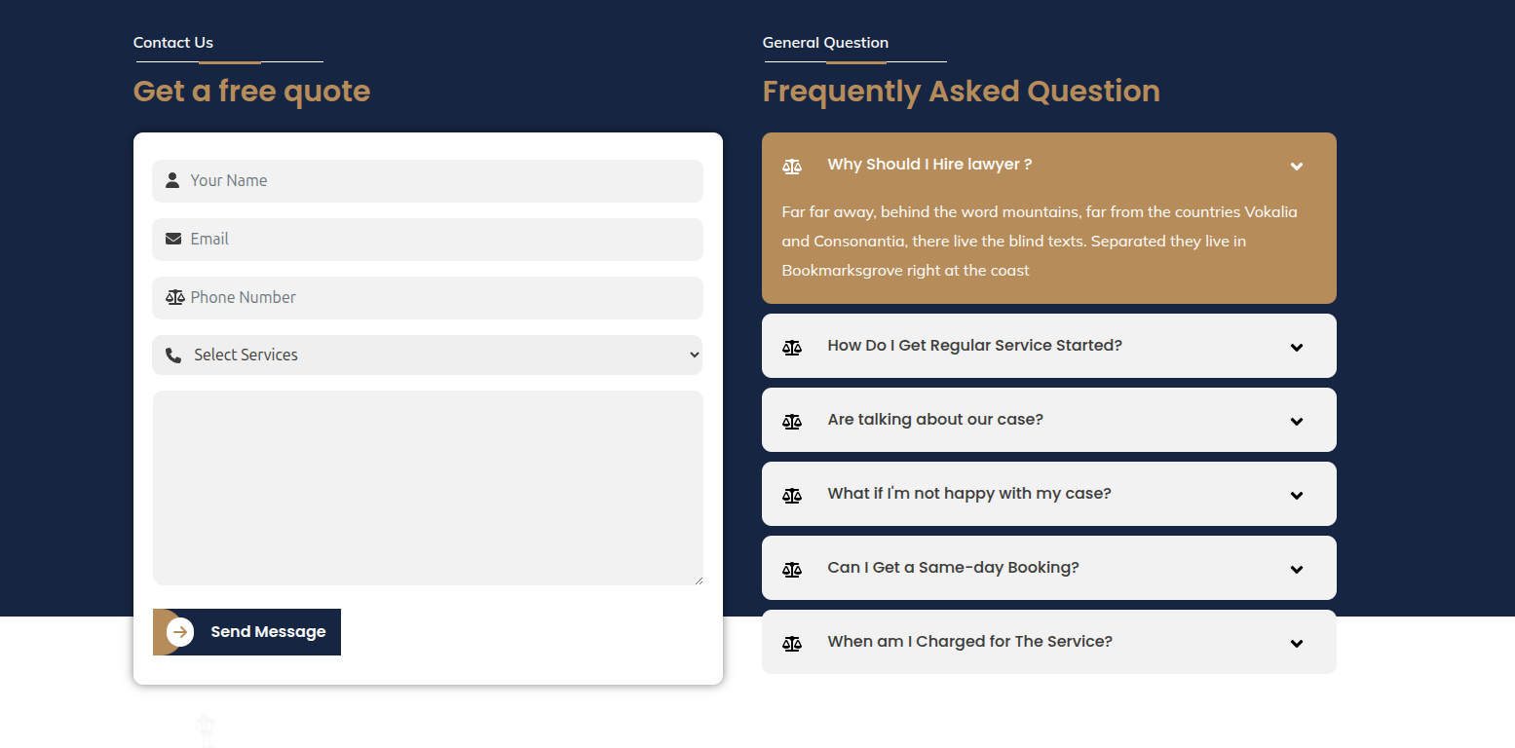Click the person icon in the Your Name field
Viewport: 1515px width, 748px height.
172,180
